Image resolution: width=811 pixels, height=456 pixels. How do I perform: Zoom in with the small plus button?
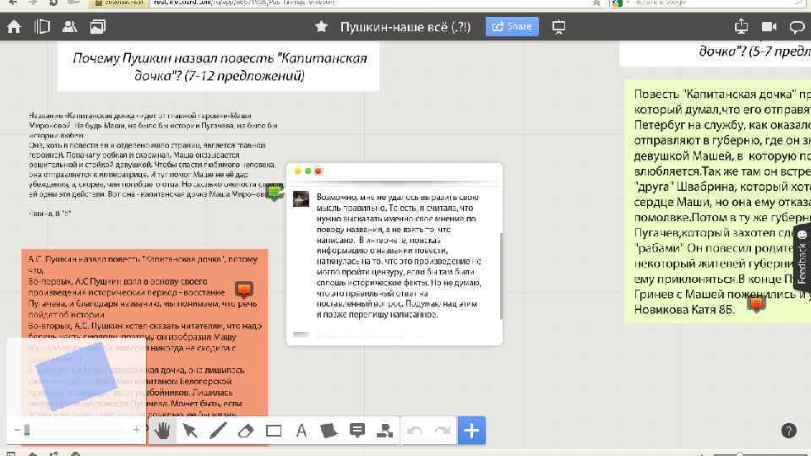pyautogui.click(x=136, y=430)
